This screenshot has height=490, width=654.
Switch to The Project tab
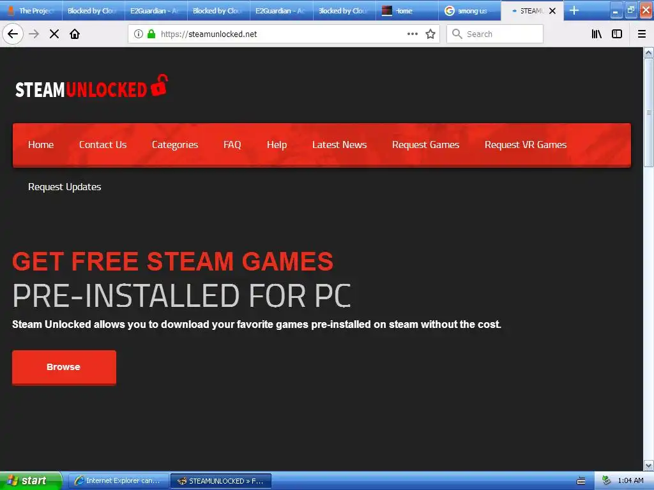[x=31, y=10]
